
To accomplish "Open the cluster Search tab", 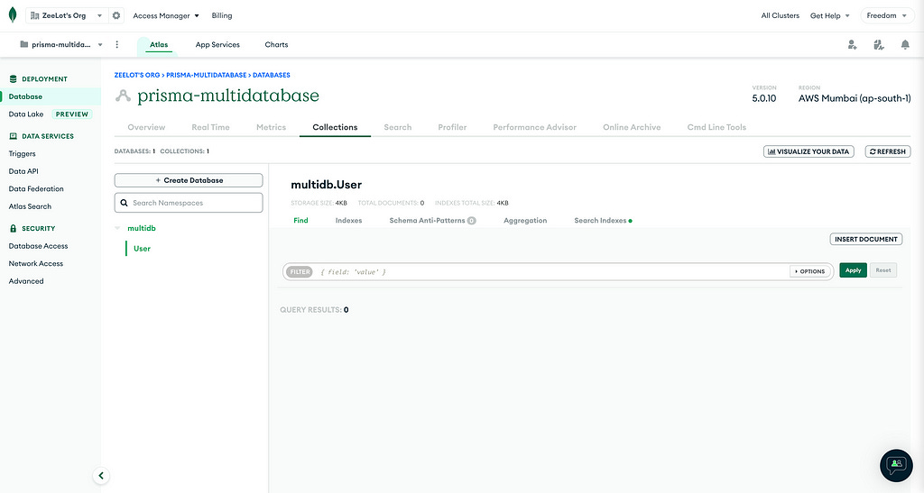I will pos(398,127).
